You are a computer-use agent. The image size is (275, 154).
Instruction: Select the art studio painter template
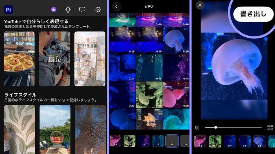90,59
